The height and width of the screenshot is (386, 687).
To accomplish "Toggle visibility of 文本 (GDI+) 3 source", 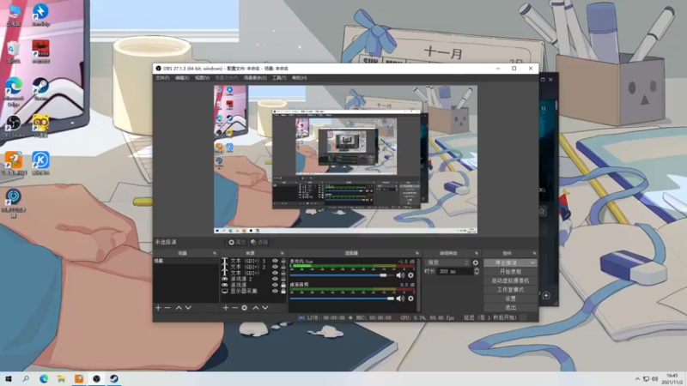I will point(275,261).
